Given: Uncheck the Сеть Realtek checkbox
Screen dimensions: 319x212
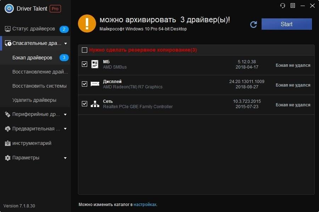Looking at the screenshot, I should (84, 104).
